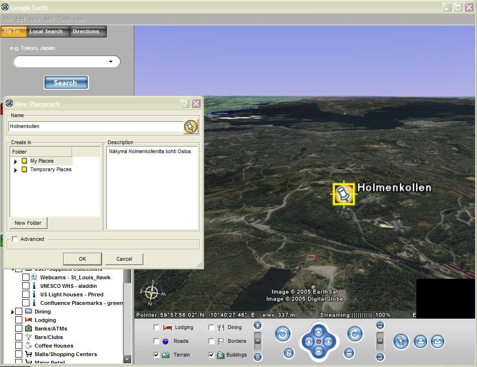The width and height of the screenshot is (477, 367).
Task: Expand the Dining layer folder
Action: (x=12, y=312)
